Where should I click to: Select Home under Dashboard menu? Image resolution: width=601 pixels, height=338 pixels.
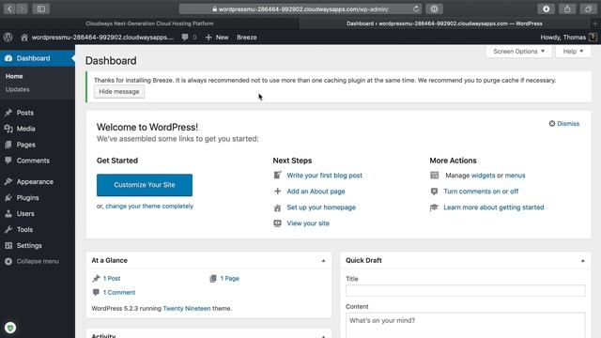(x=14, y=76)
